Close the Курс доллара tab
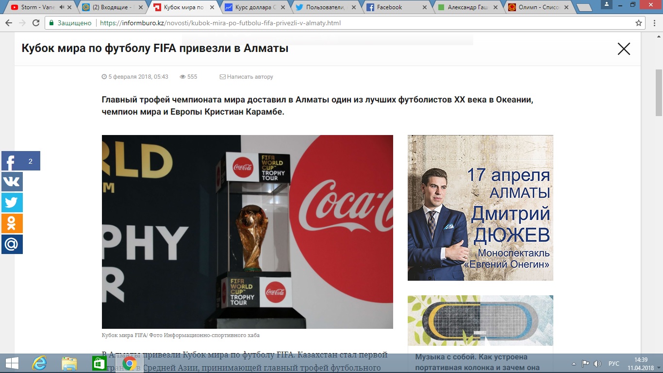This screenshot has width=663, height=373. click(x=283, y=7)
